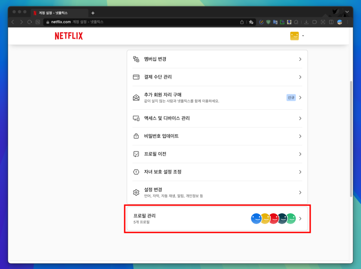
Task: Click the 설정 변경 gear icon
Action: tap(136, 193)
